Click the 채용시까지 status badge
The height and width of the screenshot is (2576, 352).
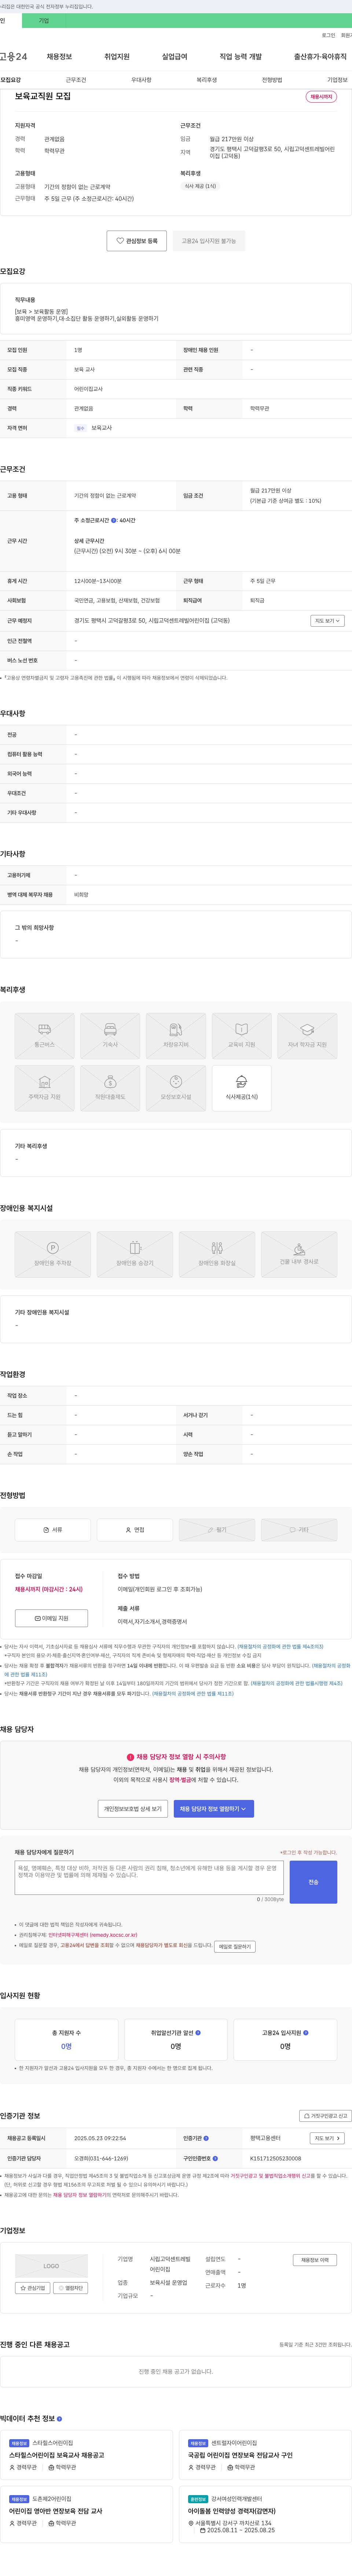tap(321, 97)
